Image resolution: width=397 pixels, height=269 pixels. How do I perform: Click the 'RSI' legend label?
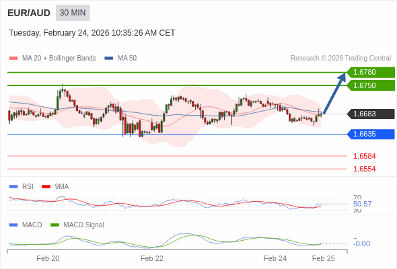(28, 187)
